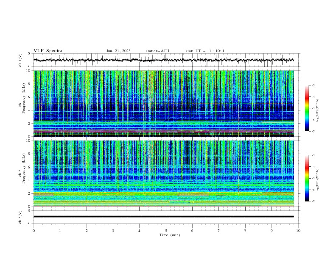The height and width of the screenshot is (259, 336).
Task: Click the ch.3(V) axis label
Action: (x=20, y=217)
